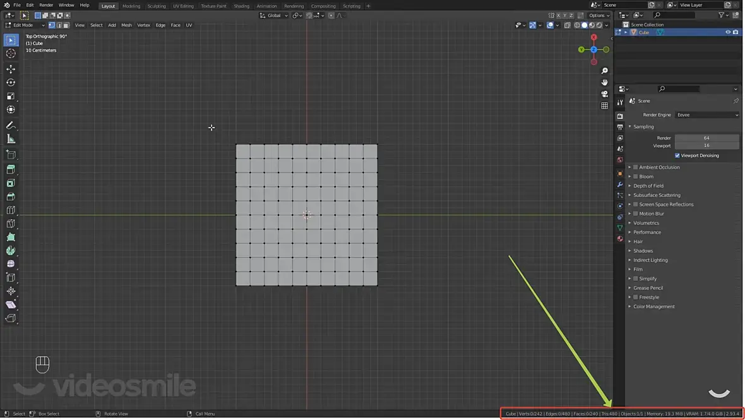Image resolution: width=745 pixels, height=420 pixels.
Task: Enable the Simplify checkbox
Action: (x=635, y=279)
